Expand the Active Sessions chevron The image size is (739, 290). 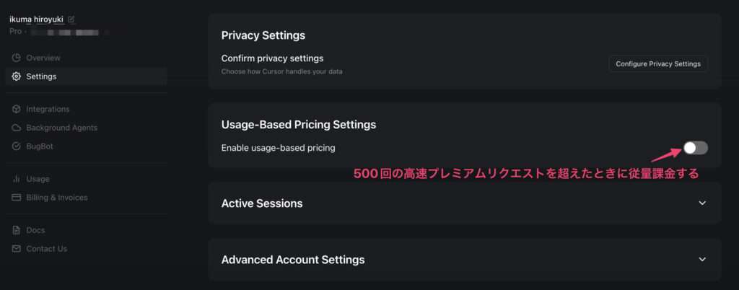(702, 203)
